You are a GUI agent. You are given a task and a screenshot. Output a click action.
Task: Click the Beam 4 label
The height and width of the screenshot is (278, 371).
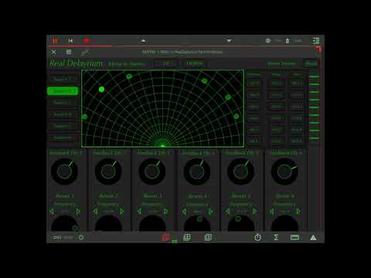198,196
